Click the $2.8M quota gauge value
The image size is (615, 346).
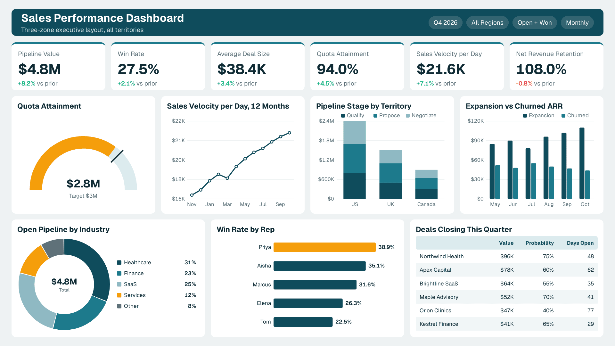pyautogui.click(x=83, y=184)
